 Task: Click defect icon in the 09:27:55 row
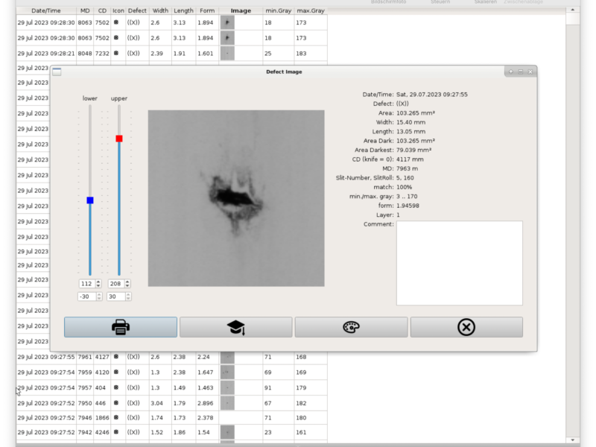pyautogui.click(x=115, y=357)
